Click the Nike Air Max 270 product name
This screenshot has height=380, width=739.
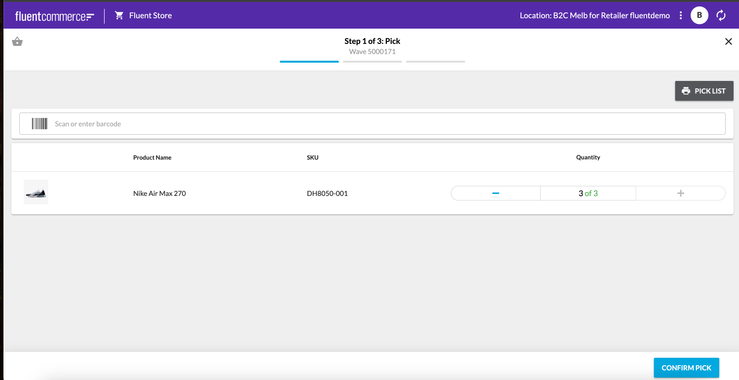pos(159,193)
